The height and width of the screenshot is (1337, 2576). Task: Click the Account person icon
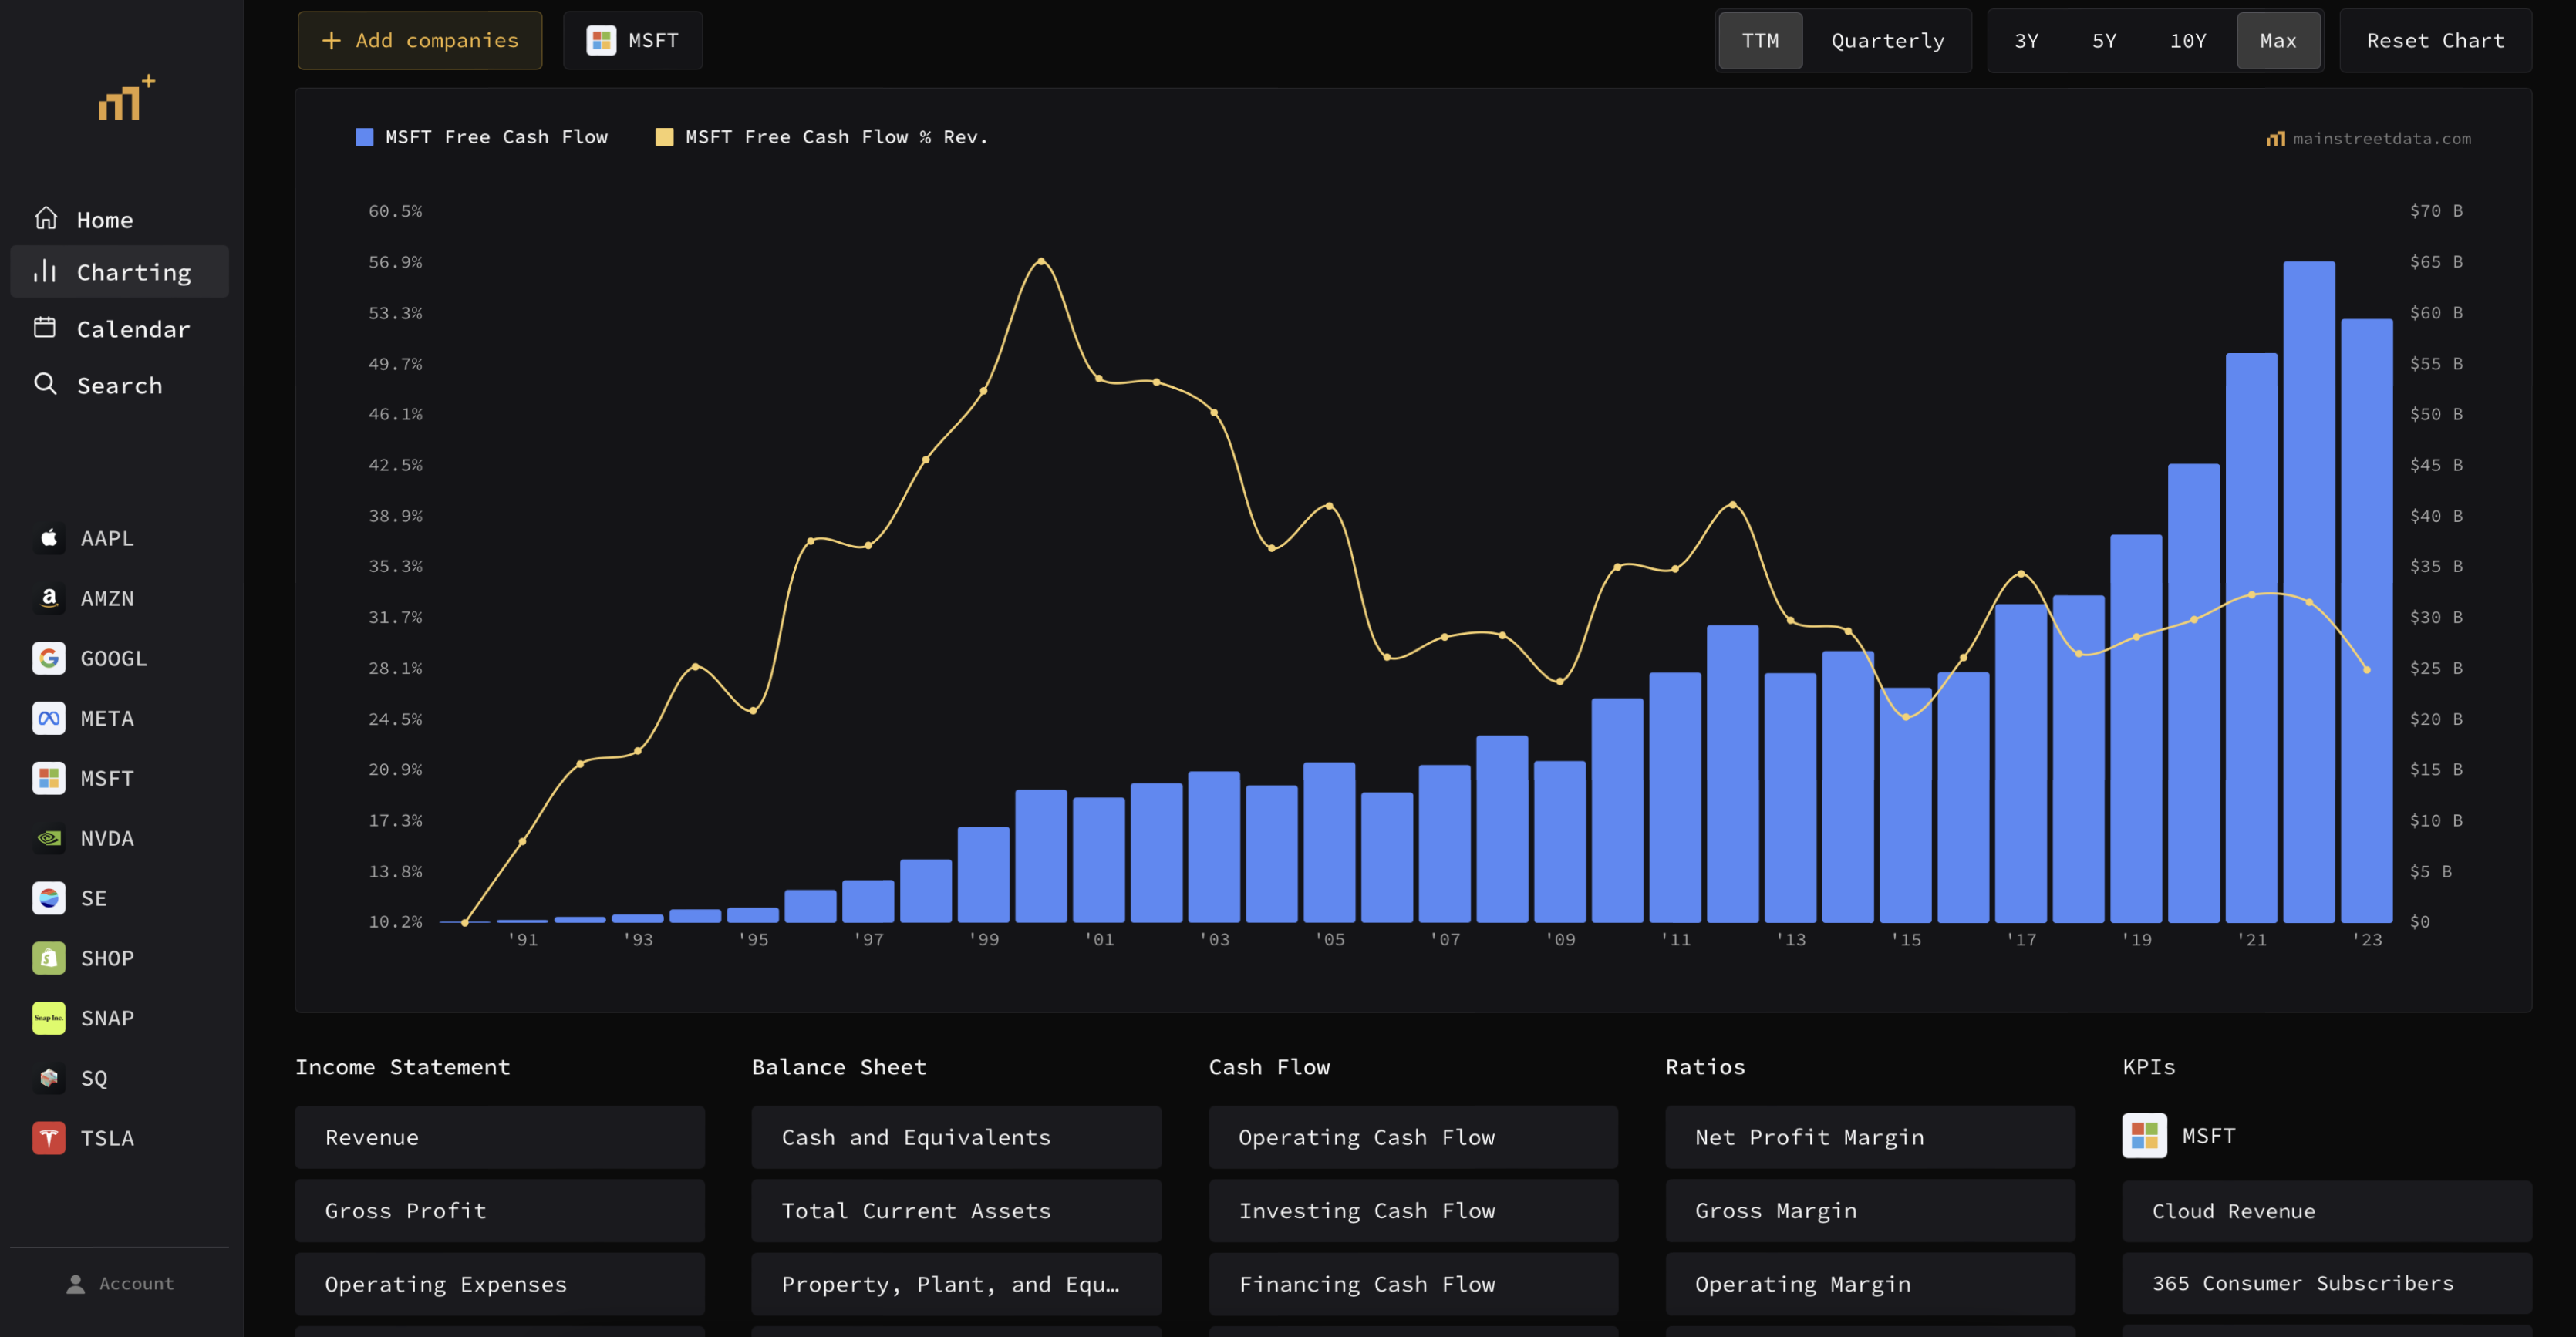(75, 1284)
